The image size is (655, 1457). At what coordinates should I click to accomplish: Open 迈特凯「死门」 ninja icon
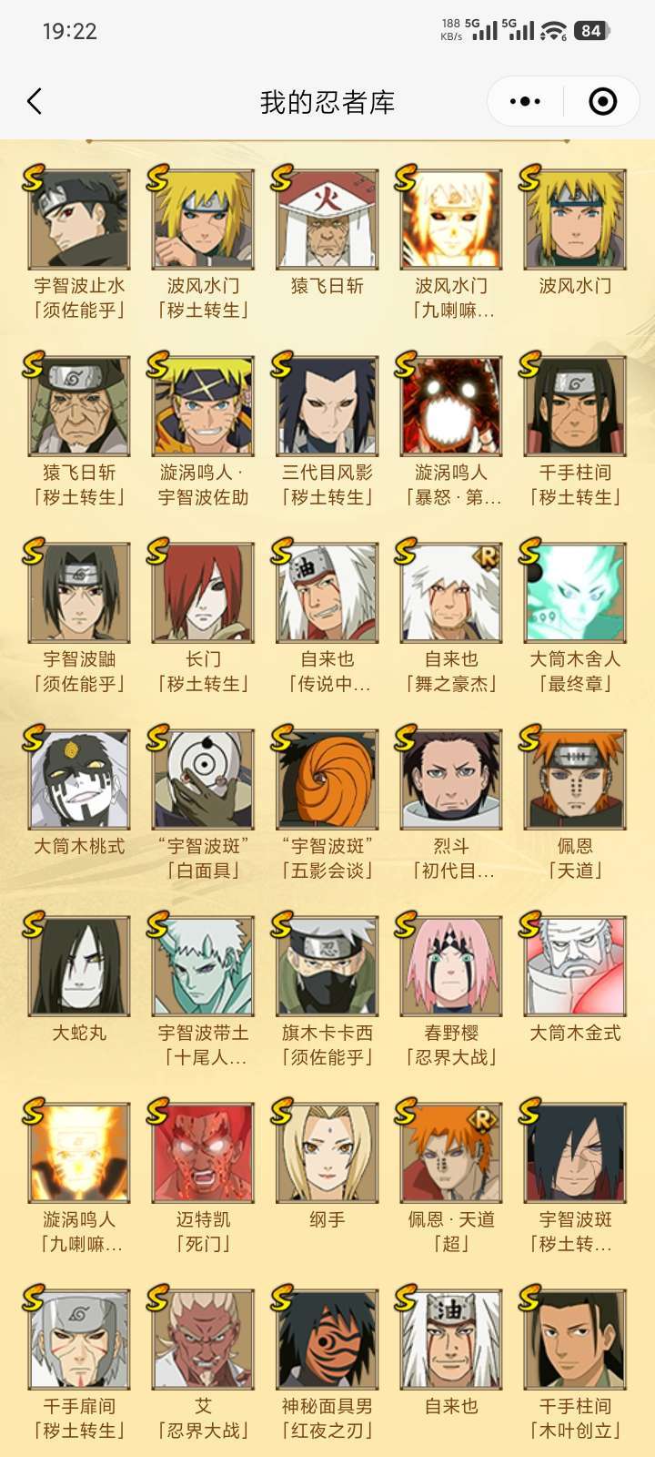203,1152
